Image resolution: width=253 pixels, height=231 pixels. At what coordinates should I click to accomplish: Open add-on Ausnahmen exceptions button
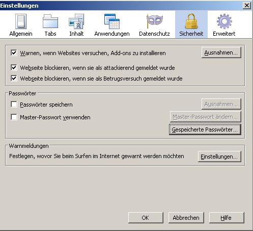tap(221, 53)
